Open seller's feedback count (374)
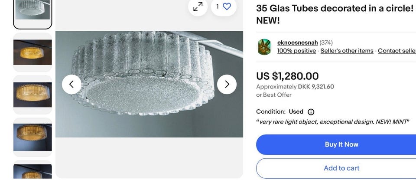416x180 pixels. pos(326,43)
